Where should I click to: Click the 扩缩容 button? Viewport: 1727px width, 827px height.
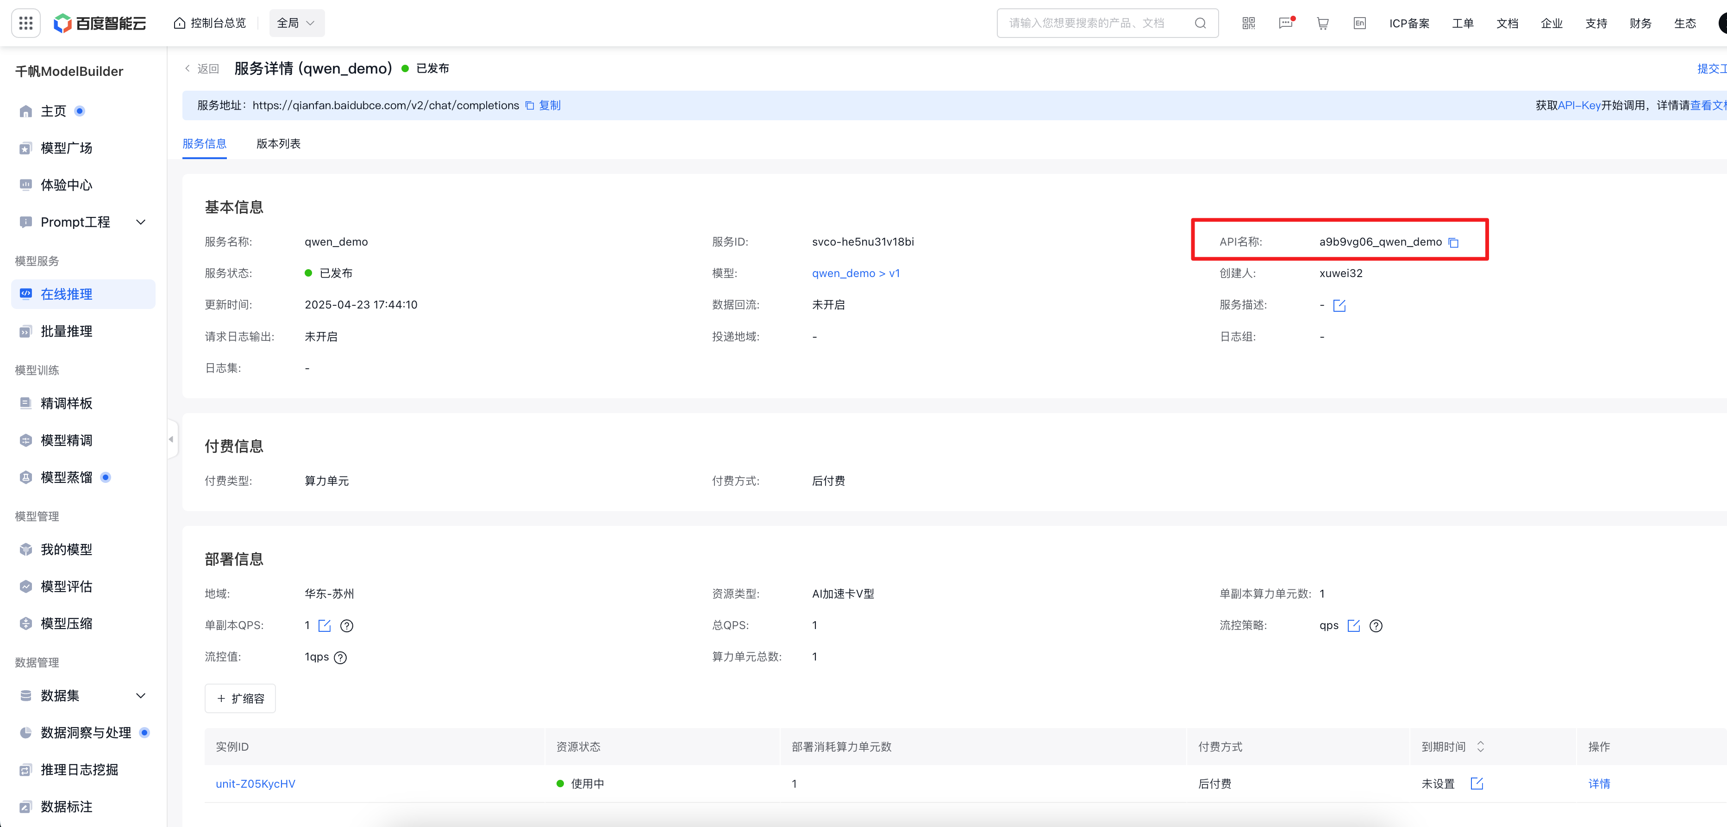[240, 698]
